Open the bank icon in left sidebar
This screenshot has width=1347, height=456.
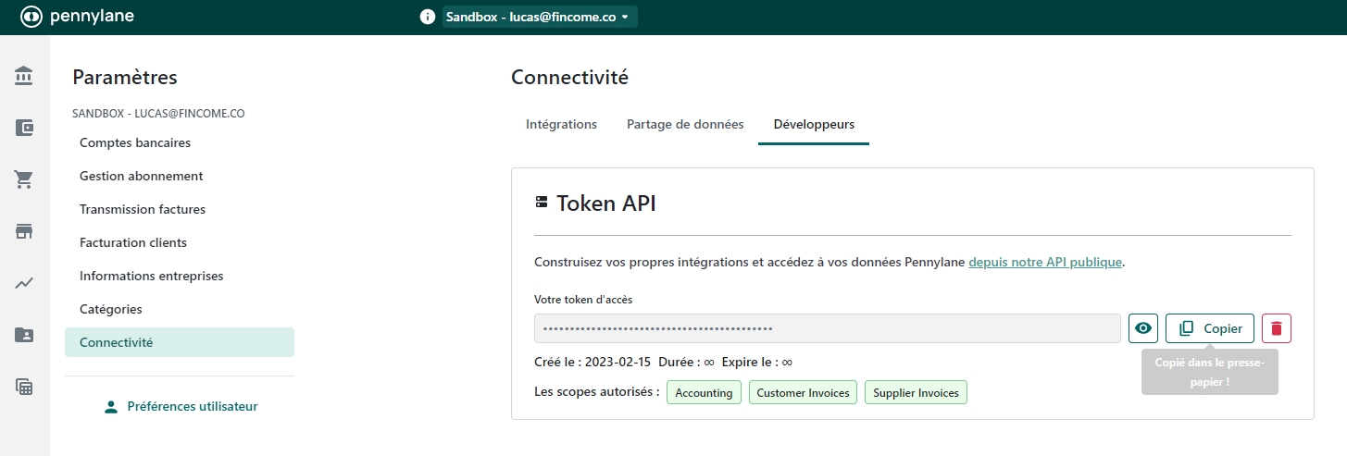click(x=24, y=76)
